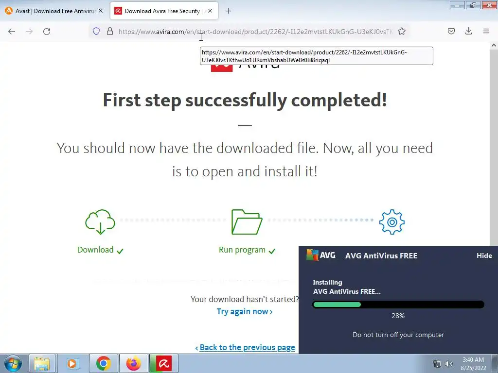Viewport: 498px width, 373px height.
Task: Click the blue gear install step icon
Action: (392, 221)
